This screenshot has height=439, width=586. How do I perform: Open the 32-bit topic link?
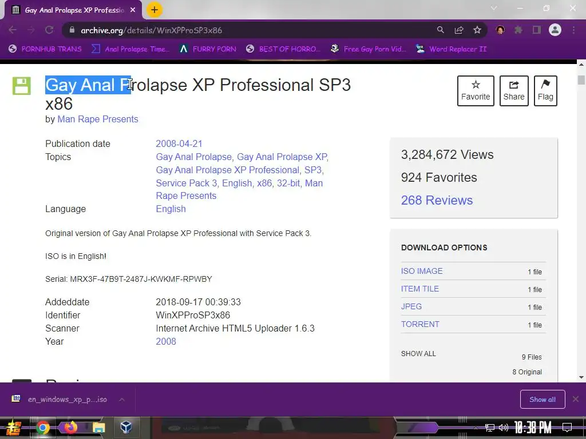288,183
